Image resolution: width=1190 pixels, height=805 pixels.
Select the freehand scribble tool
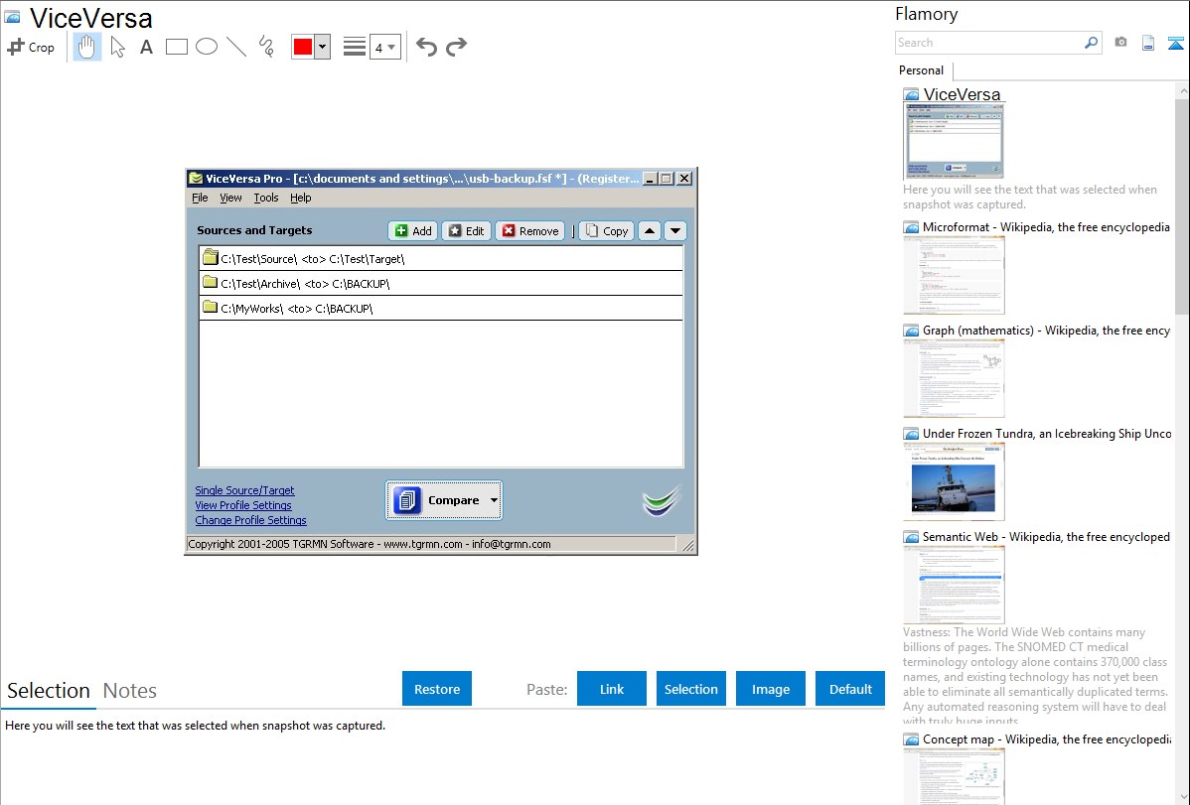coord(266,47)
